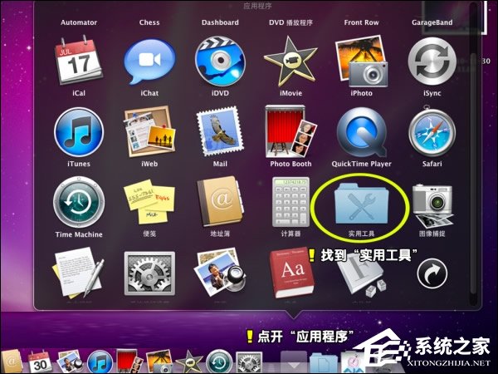Open QuickTime Player
Viewport: 498px width, 374px height.
361,131
